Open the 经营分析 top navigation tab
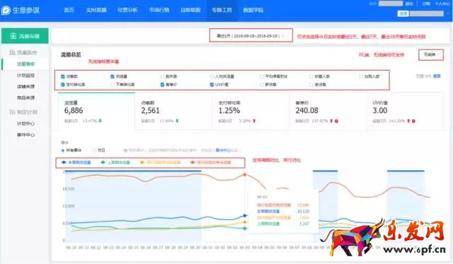453x264 pixels. point(127,10)
